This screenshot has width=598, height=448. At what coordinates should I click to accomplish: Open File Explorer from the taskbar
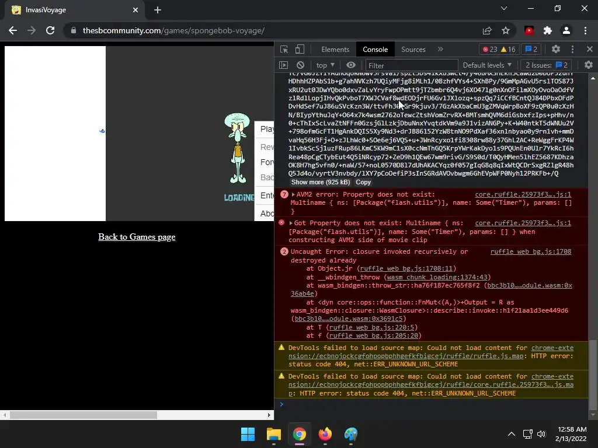coord(274,434)
